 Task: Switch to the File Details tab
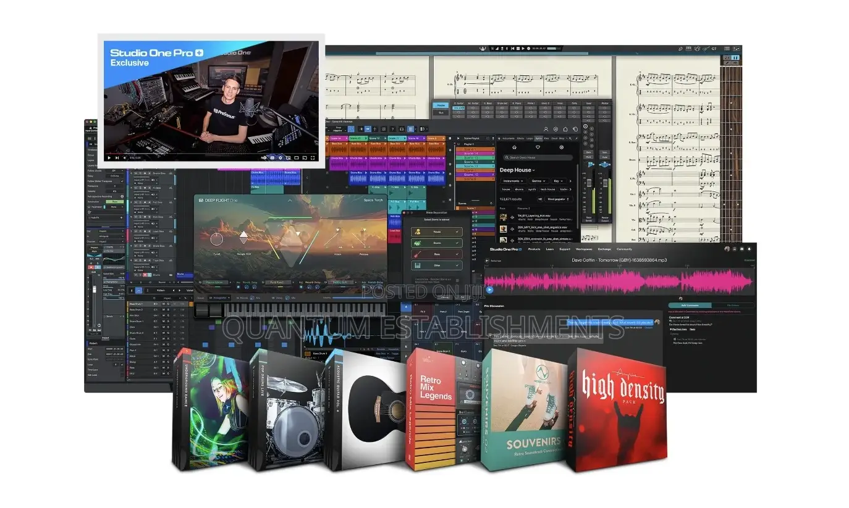pos(733,306)
